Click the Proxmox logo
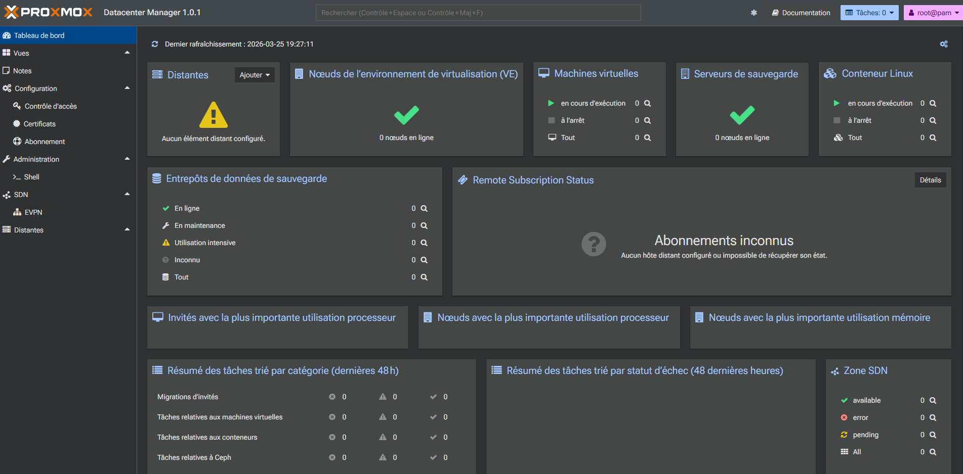The image size is (963, 474). coord(49,12)
